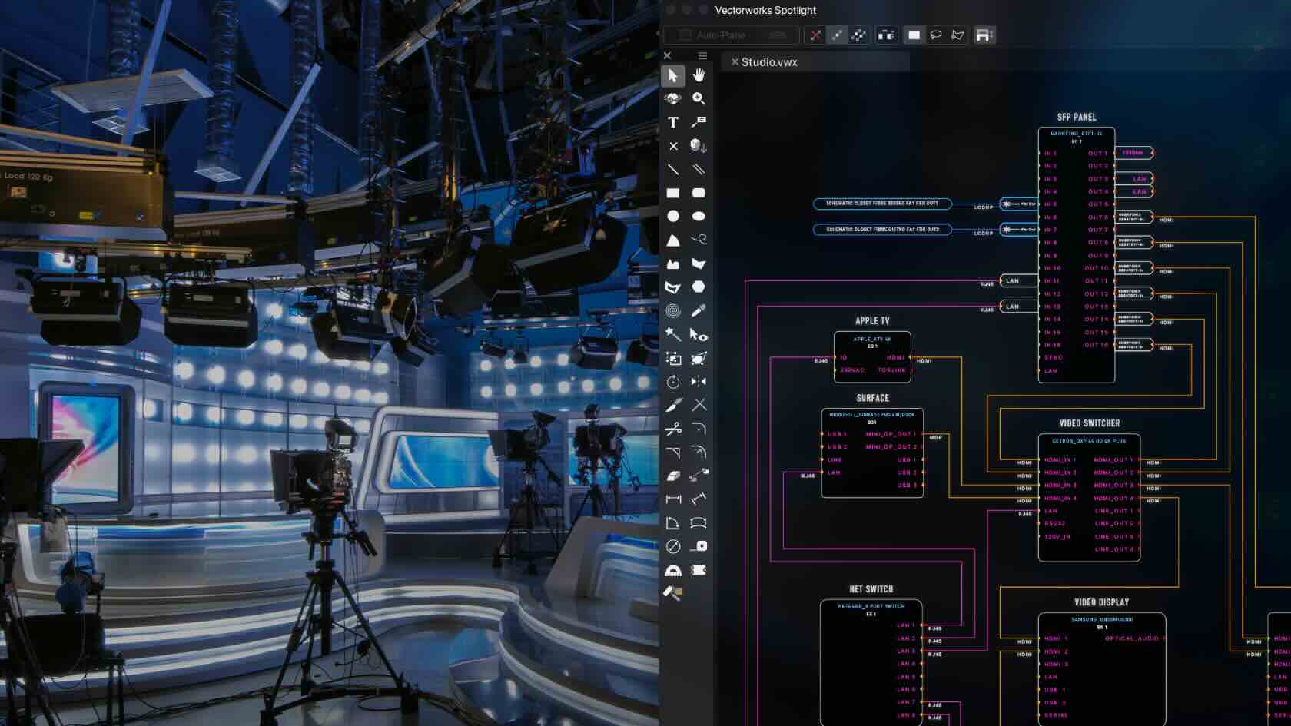Switch to the Studio.vwx document tab
Image resolution: width=1291 pixels, height=726 pixels.
(768, 63)
